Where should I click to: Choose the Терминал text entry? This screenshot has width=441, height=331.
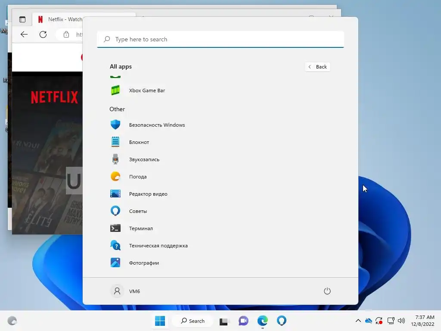tap(141, 228)
